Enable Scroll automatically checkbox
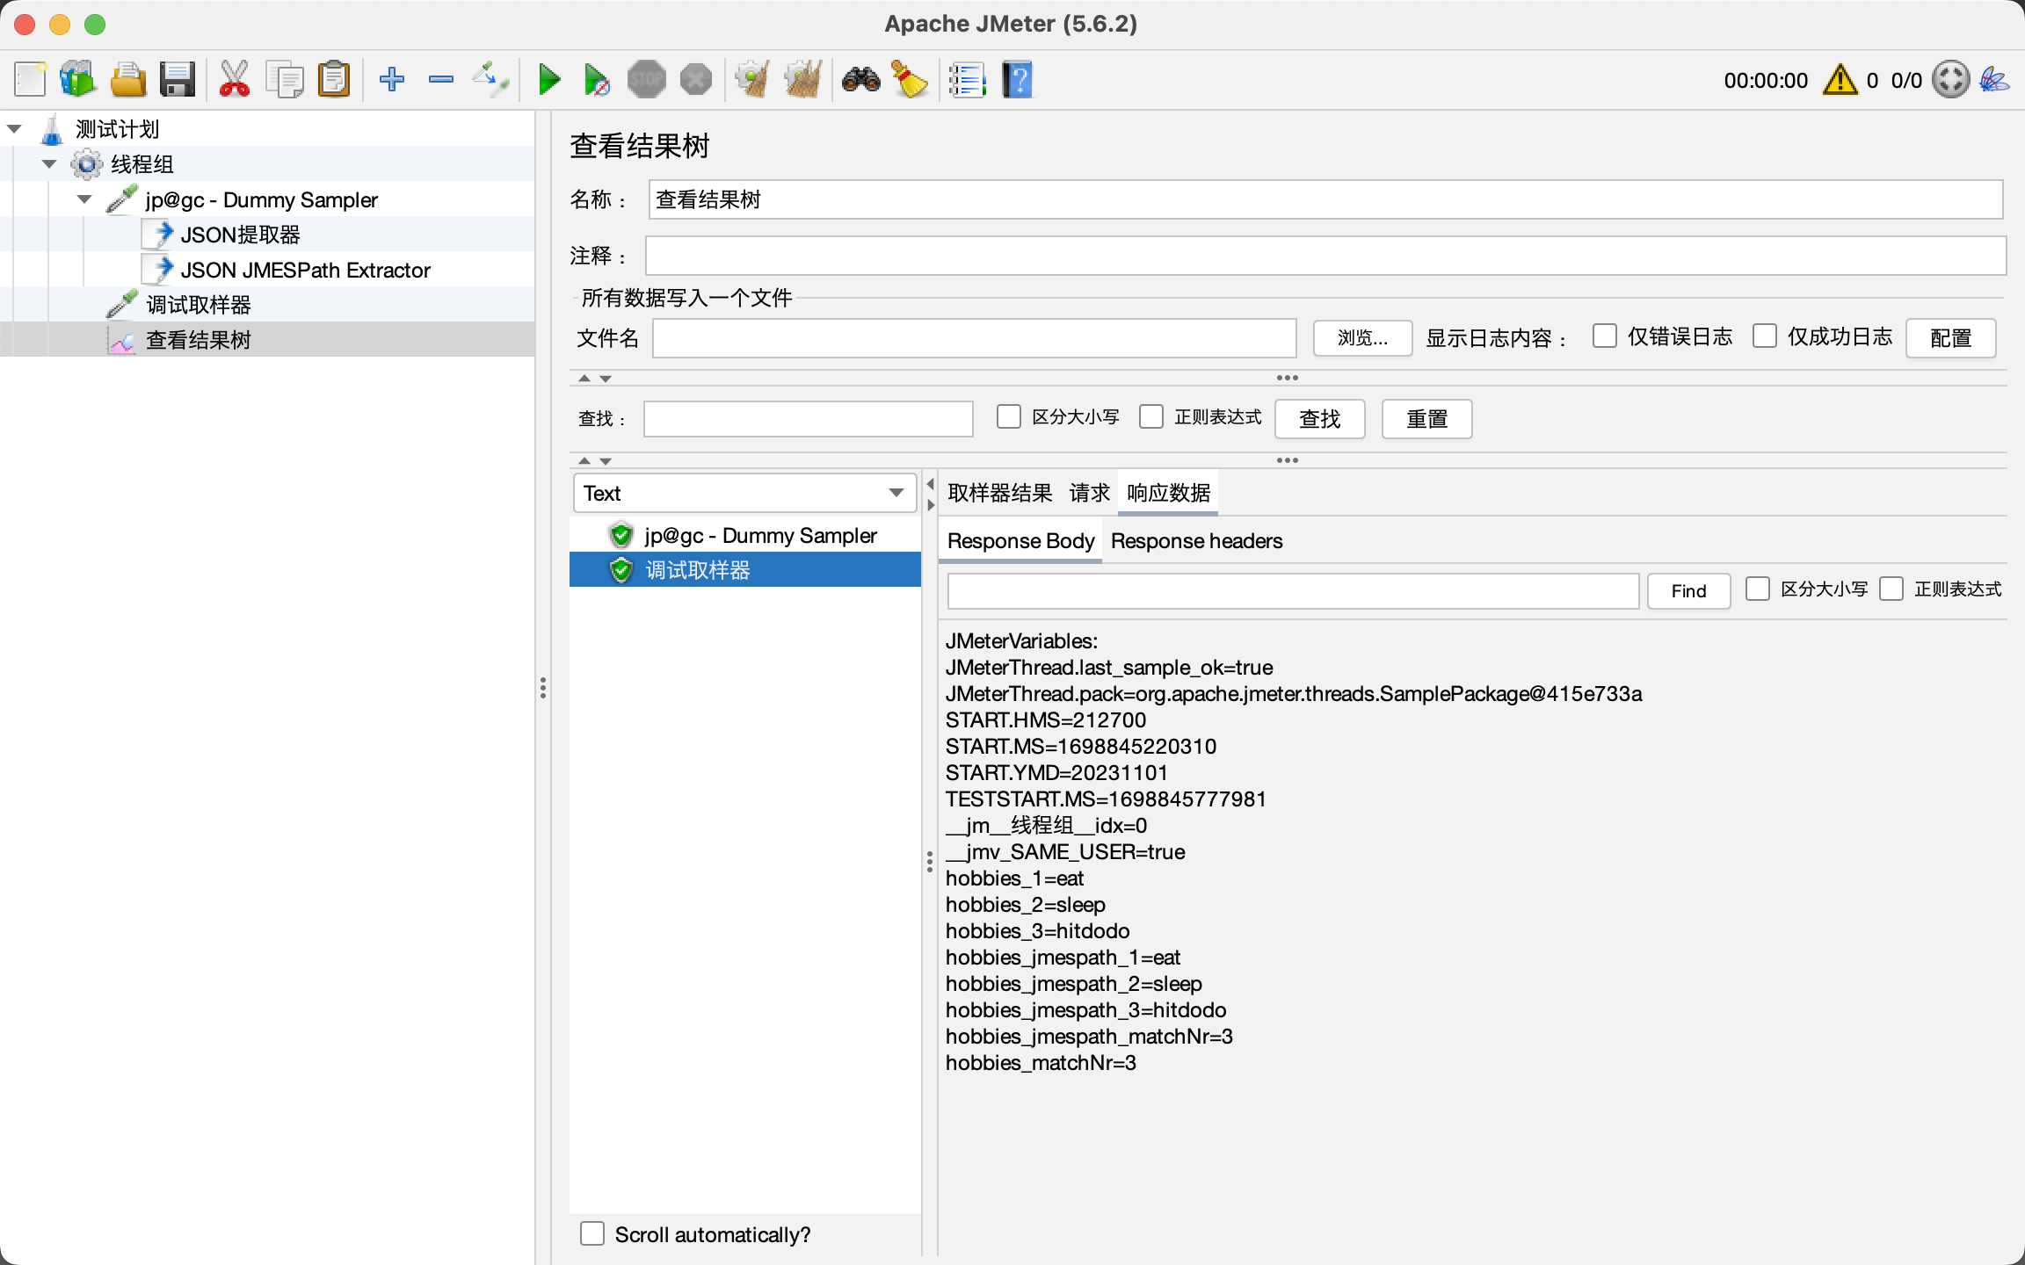2025x1265 pixels. tap(592, 1233)
